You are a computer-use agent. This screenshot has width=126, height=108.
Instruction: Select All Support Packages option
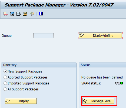[5, 89]
